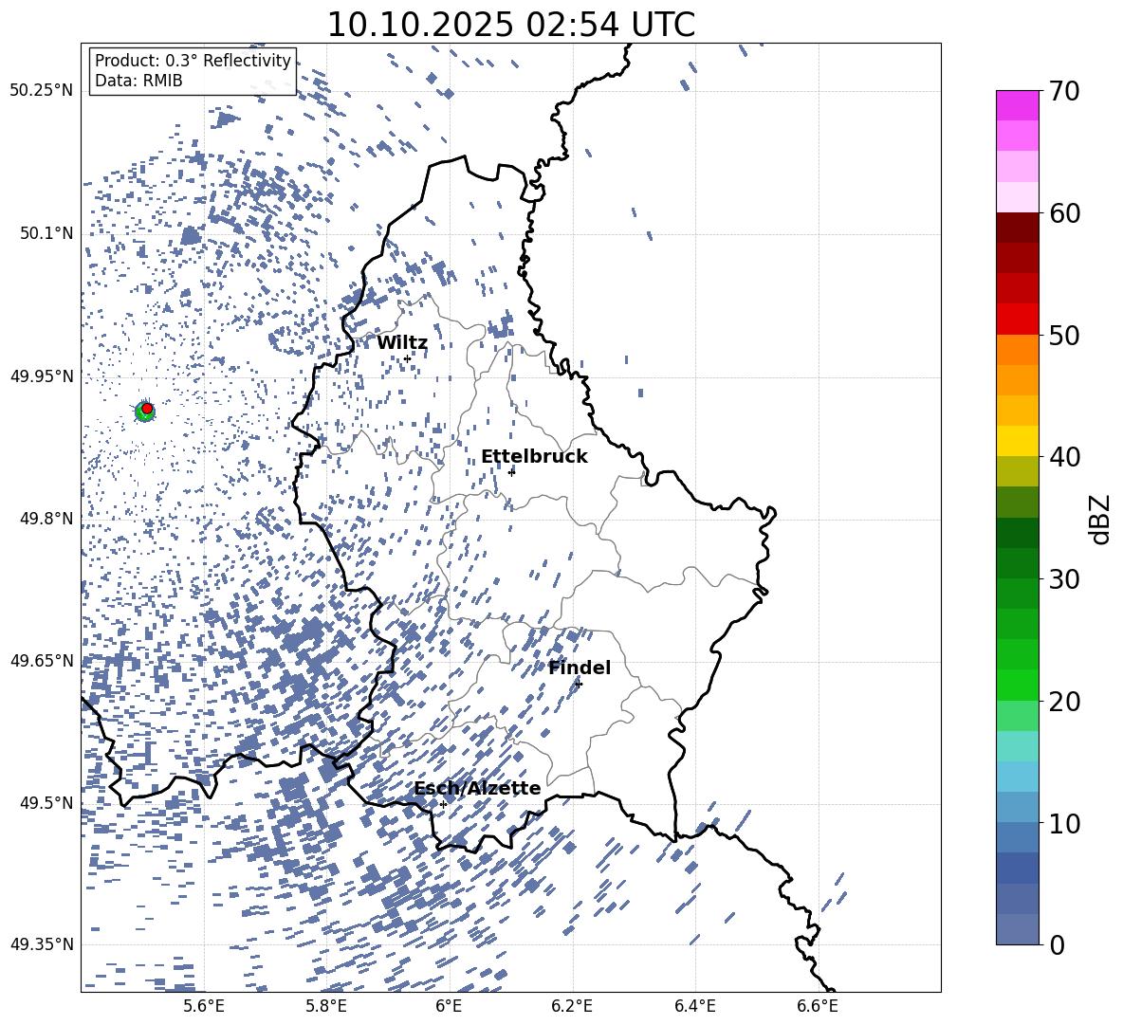The height and width of the screenshot is (1025, 1123).
Task: Pick the bright red 50 dBZ swatch
Action: click(x=1017, y=320)
